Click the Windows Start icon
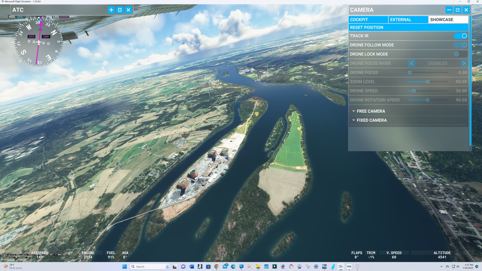 (x=125, y=266)
